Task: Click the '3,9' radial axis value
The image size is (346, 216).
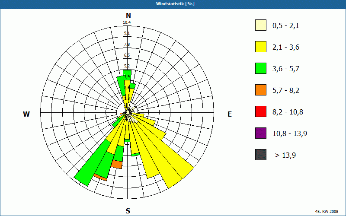Action: coord(127,77)
